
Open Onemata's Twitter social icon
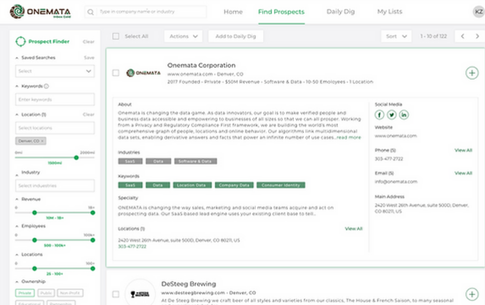391,115
